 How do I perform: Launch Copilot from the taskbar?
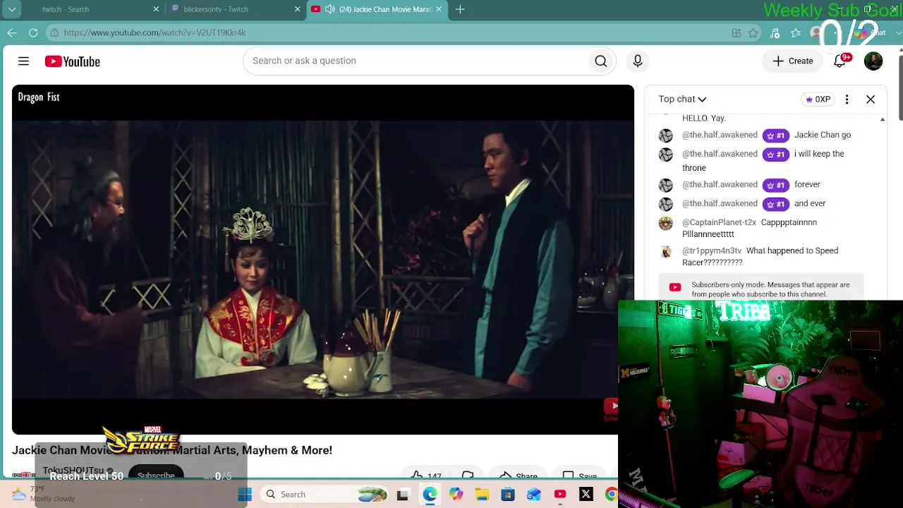(456, 495)
